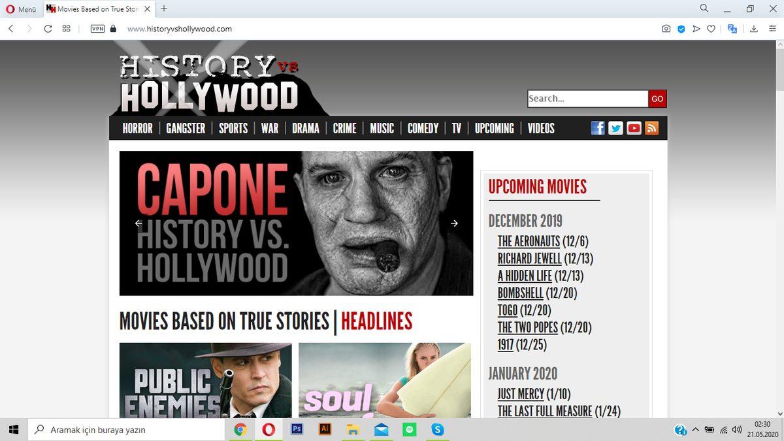Open the site's Twitter icon link

point(615,128)
